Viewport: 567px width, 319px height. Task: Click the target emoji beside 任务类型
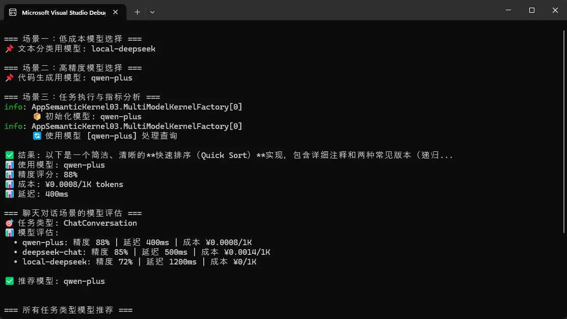click(9, 223)
